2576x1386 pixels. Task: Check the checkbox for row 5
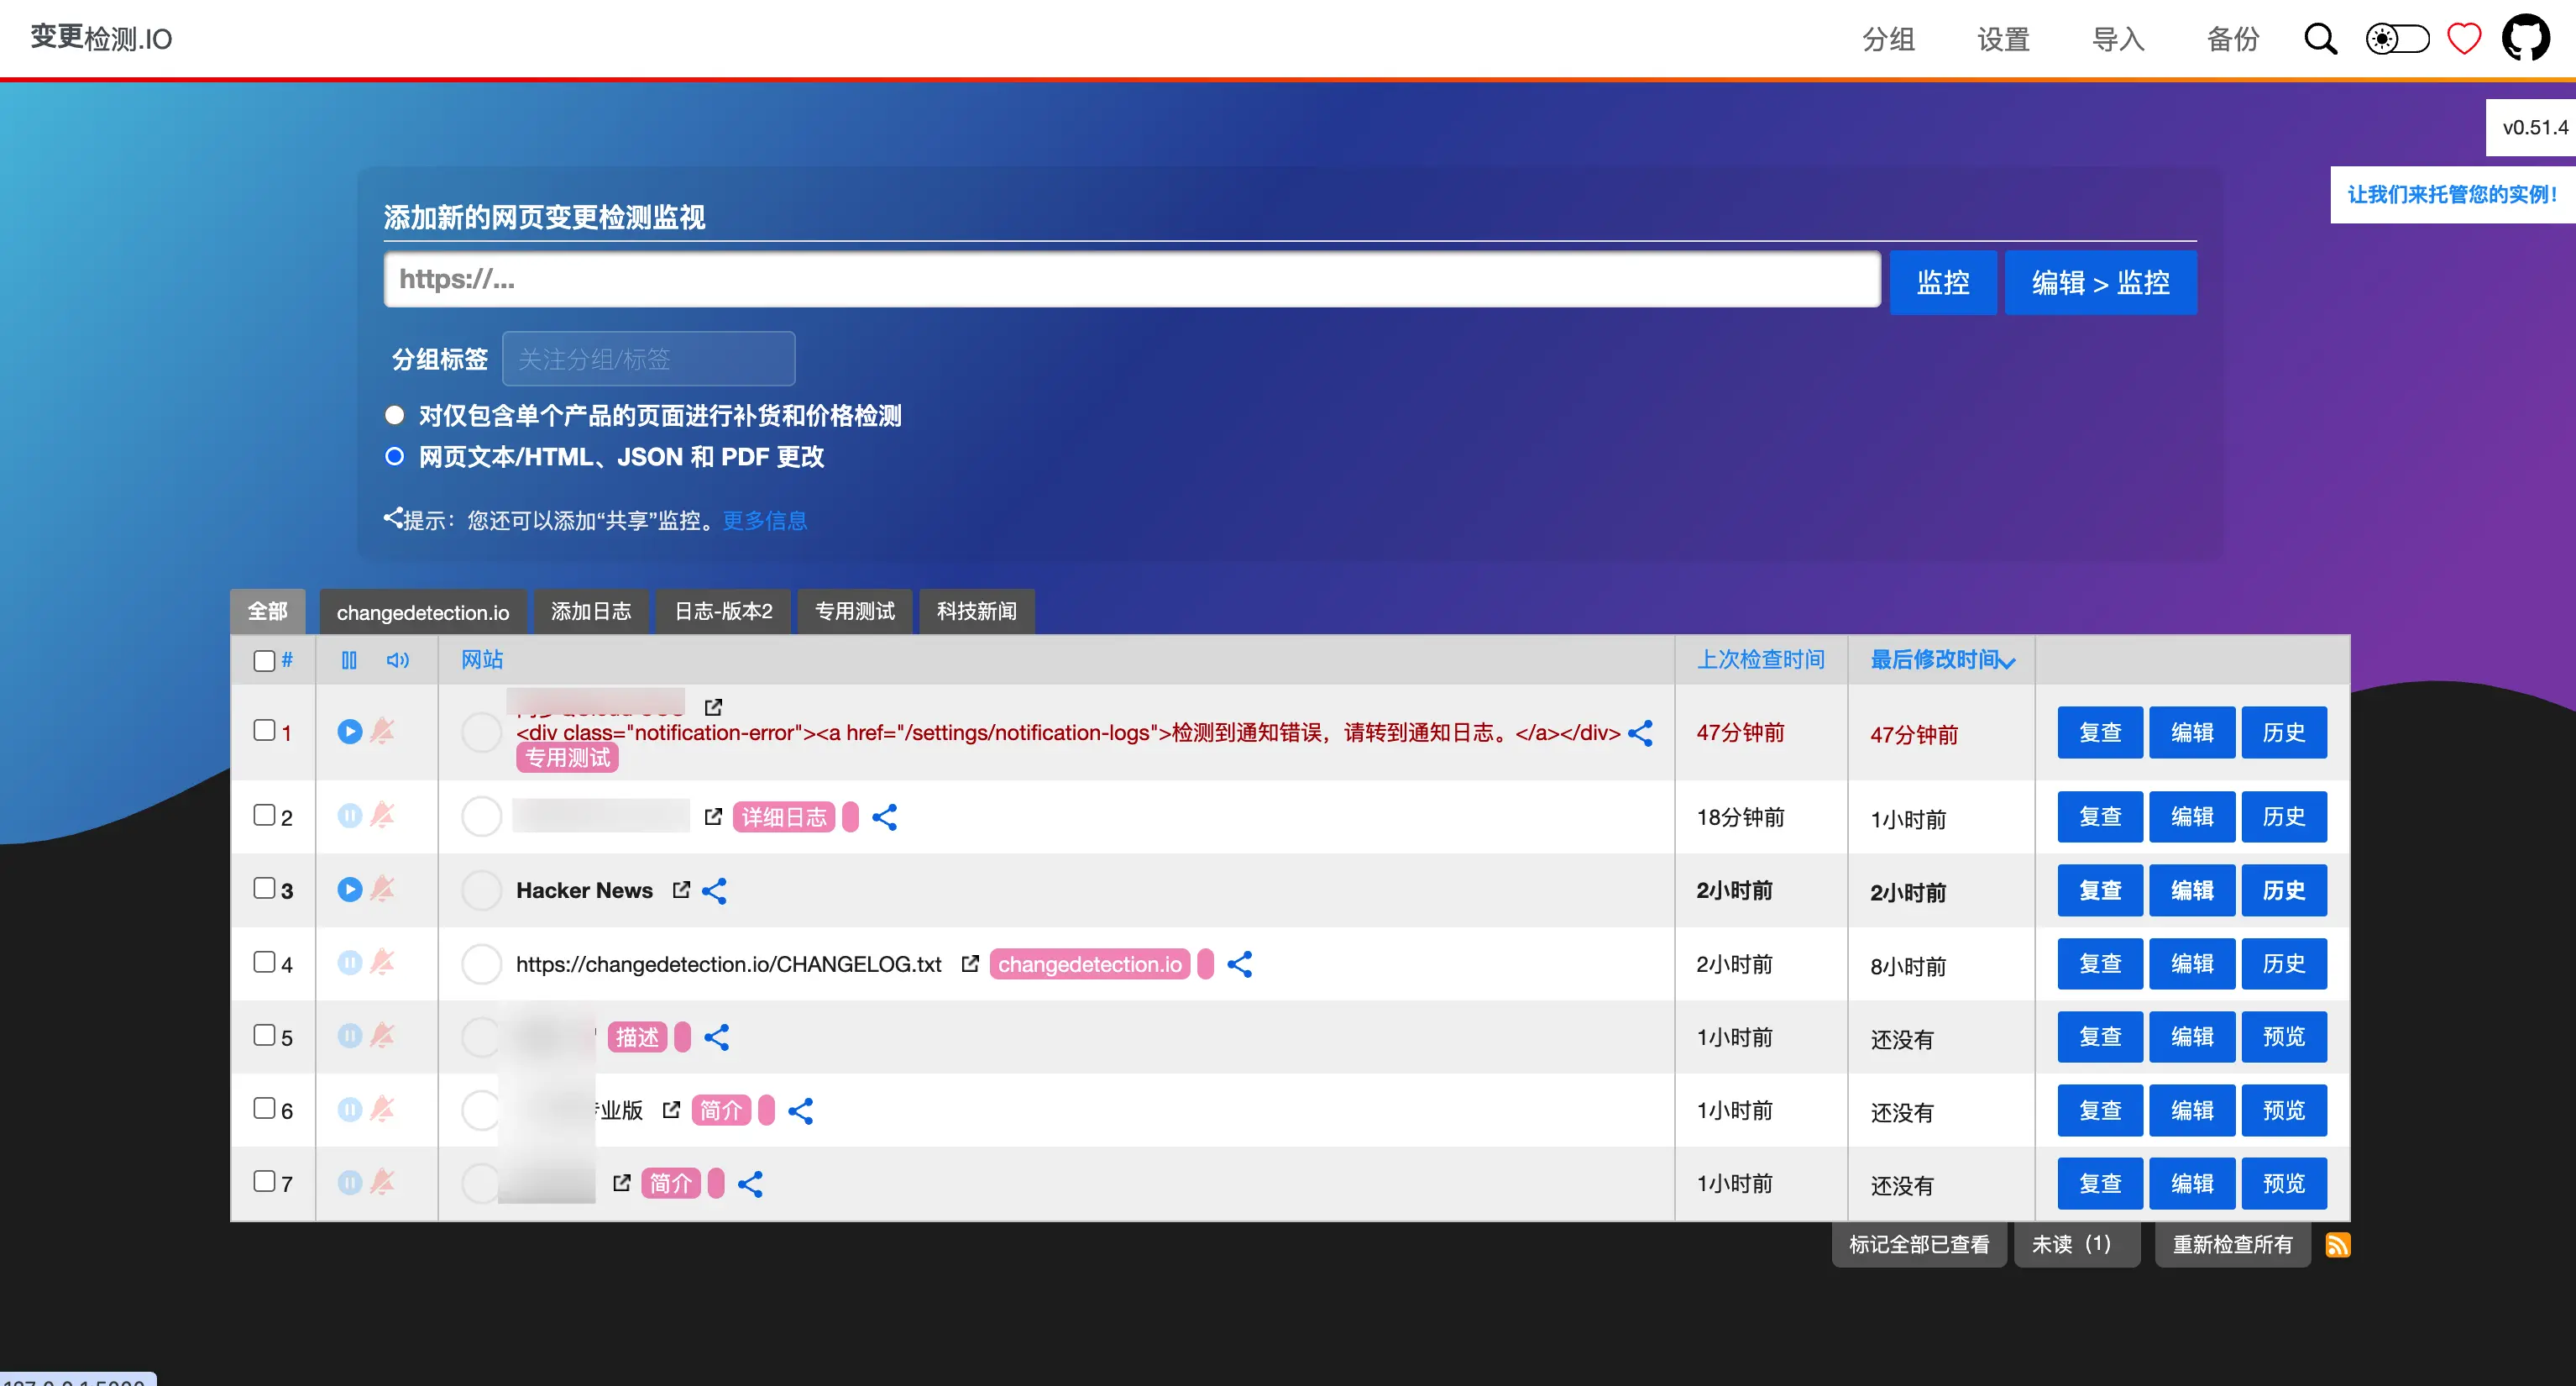click(264, 1035)
